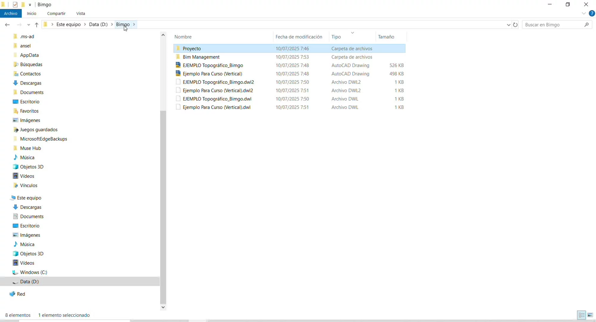Screen dimensions: 596x322
Task: Click the Properties quick access icon
Action: pyautogui.click(x=15, y=4)
